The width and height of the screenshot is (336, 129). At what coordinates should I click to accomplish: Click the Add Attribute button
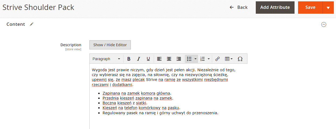[x=275, y=8]
